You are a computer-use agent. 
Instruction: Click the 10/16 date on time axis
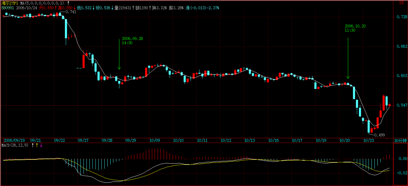pyautogui.click(x=274, y=140)
